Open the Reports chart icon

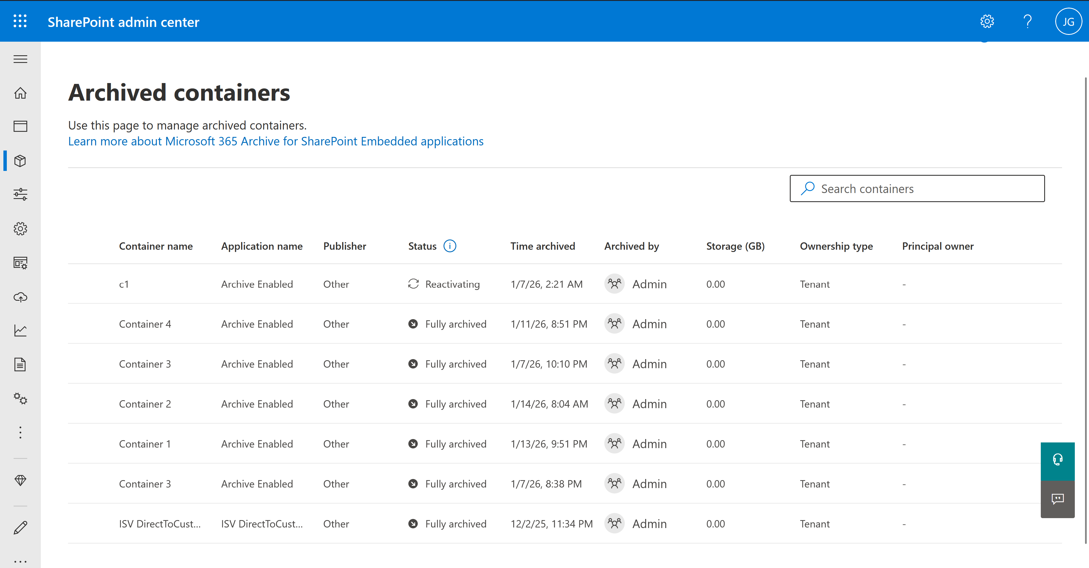pos(20,330)
